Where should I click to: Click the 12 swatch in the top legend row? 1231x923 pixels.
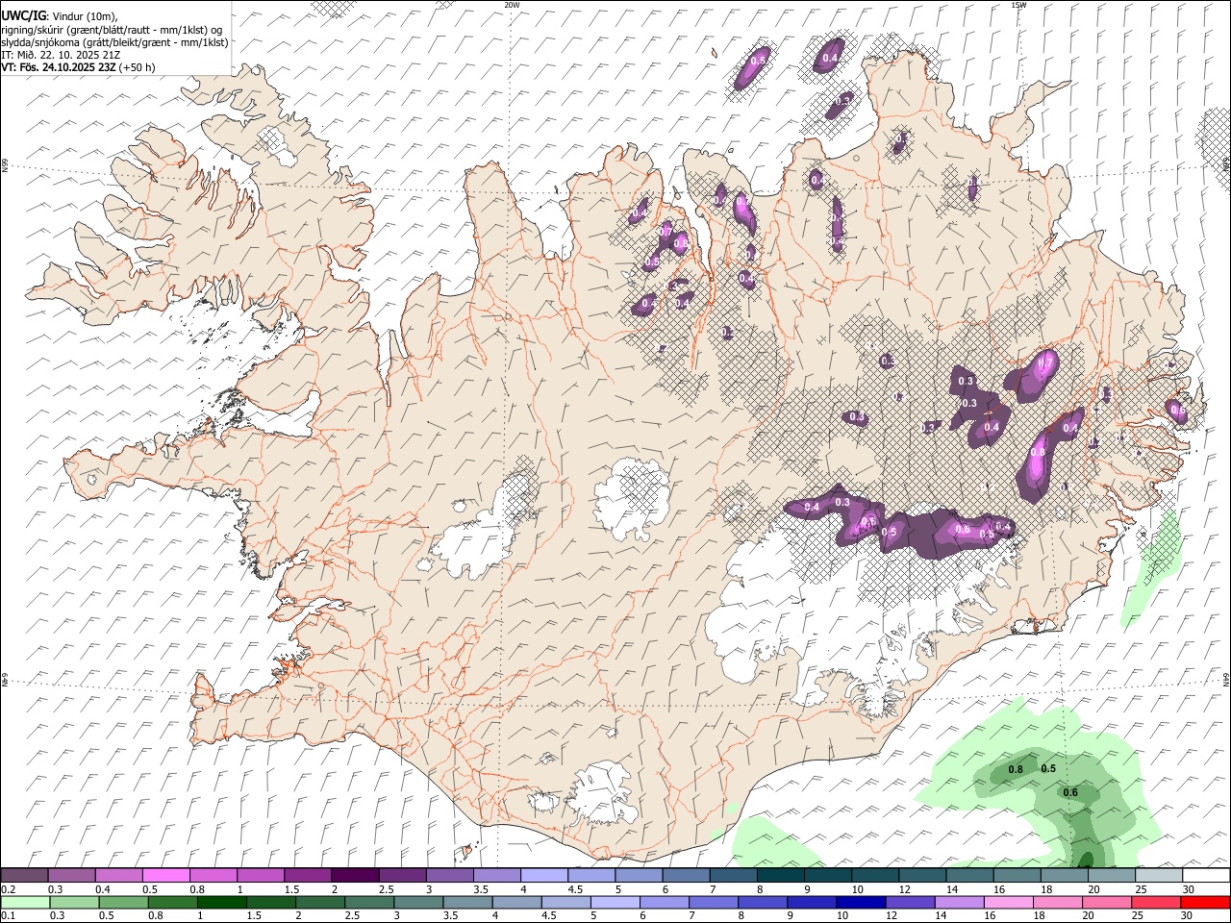coord(921,876)
